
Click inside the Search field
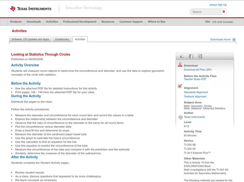(x=205, y=12)
